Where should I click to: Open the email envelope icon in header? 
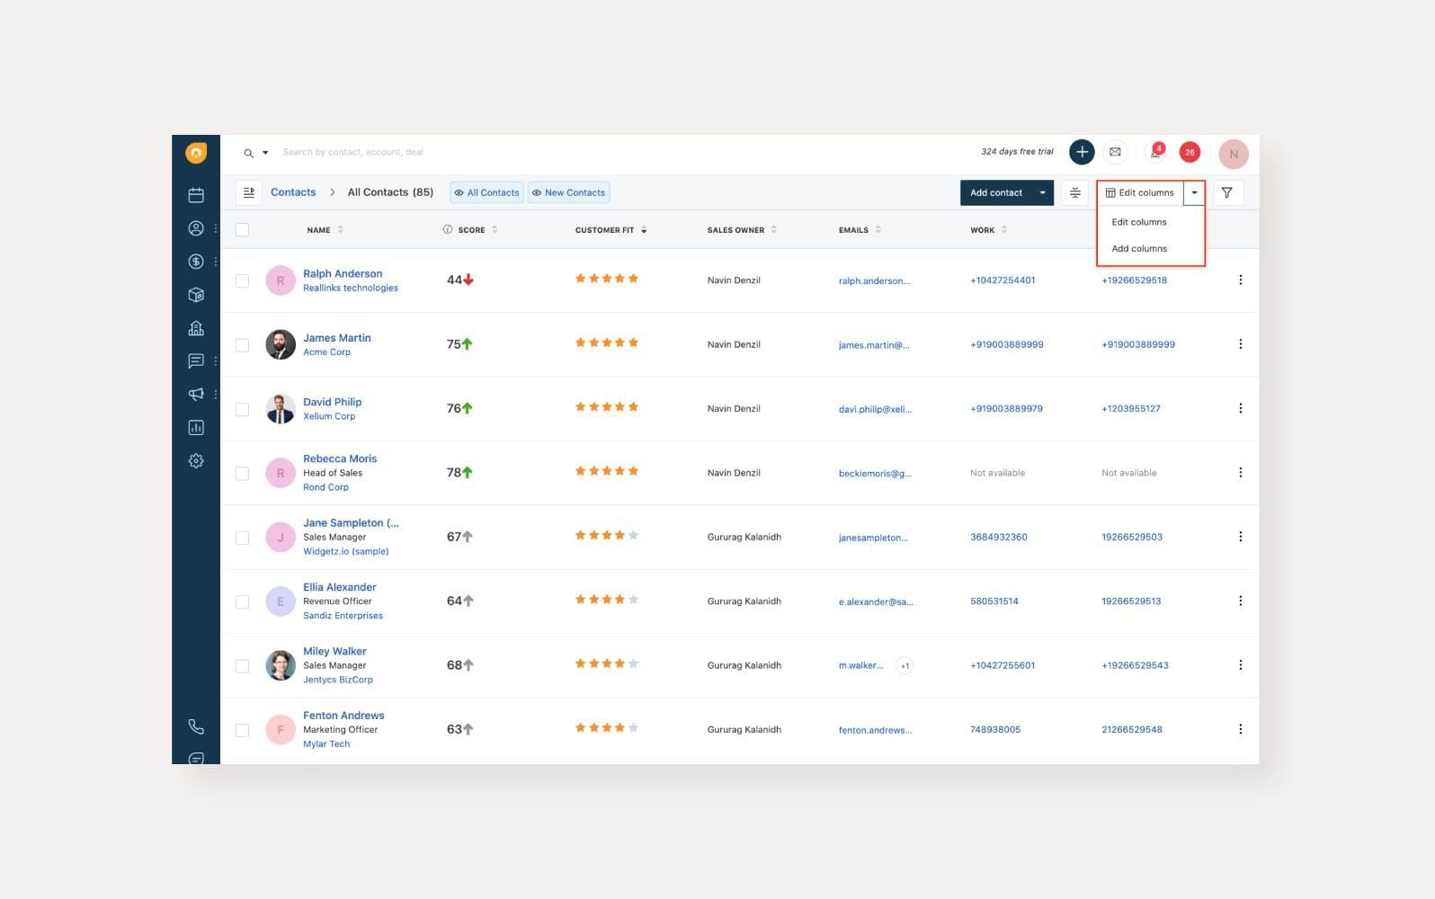[1115, 152]
